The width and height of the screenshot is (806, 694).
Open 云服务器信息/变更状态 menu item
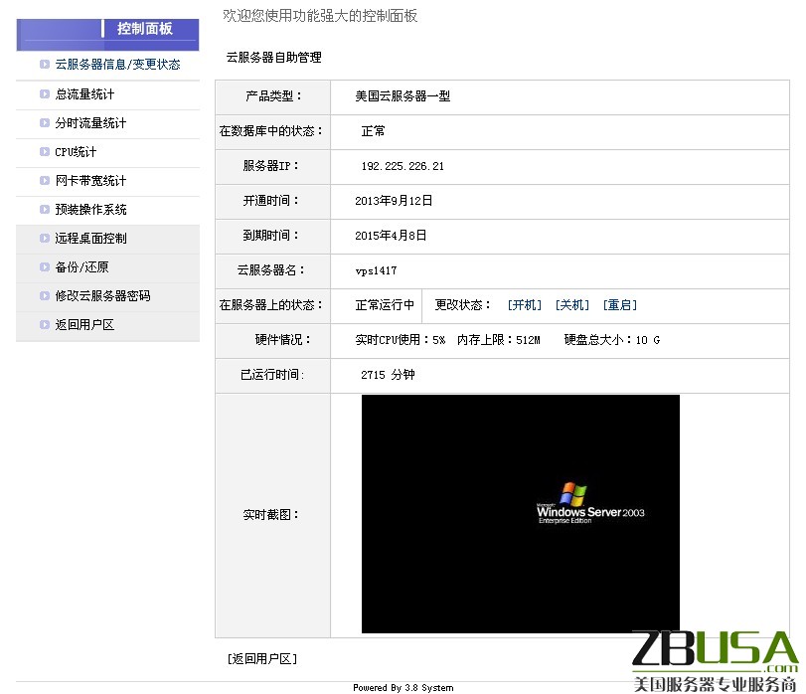click(117, 65)
